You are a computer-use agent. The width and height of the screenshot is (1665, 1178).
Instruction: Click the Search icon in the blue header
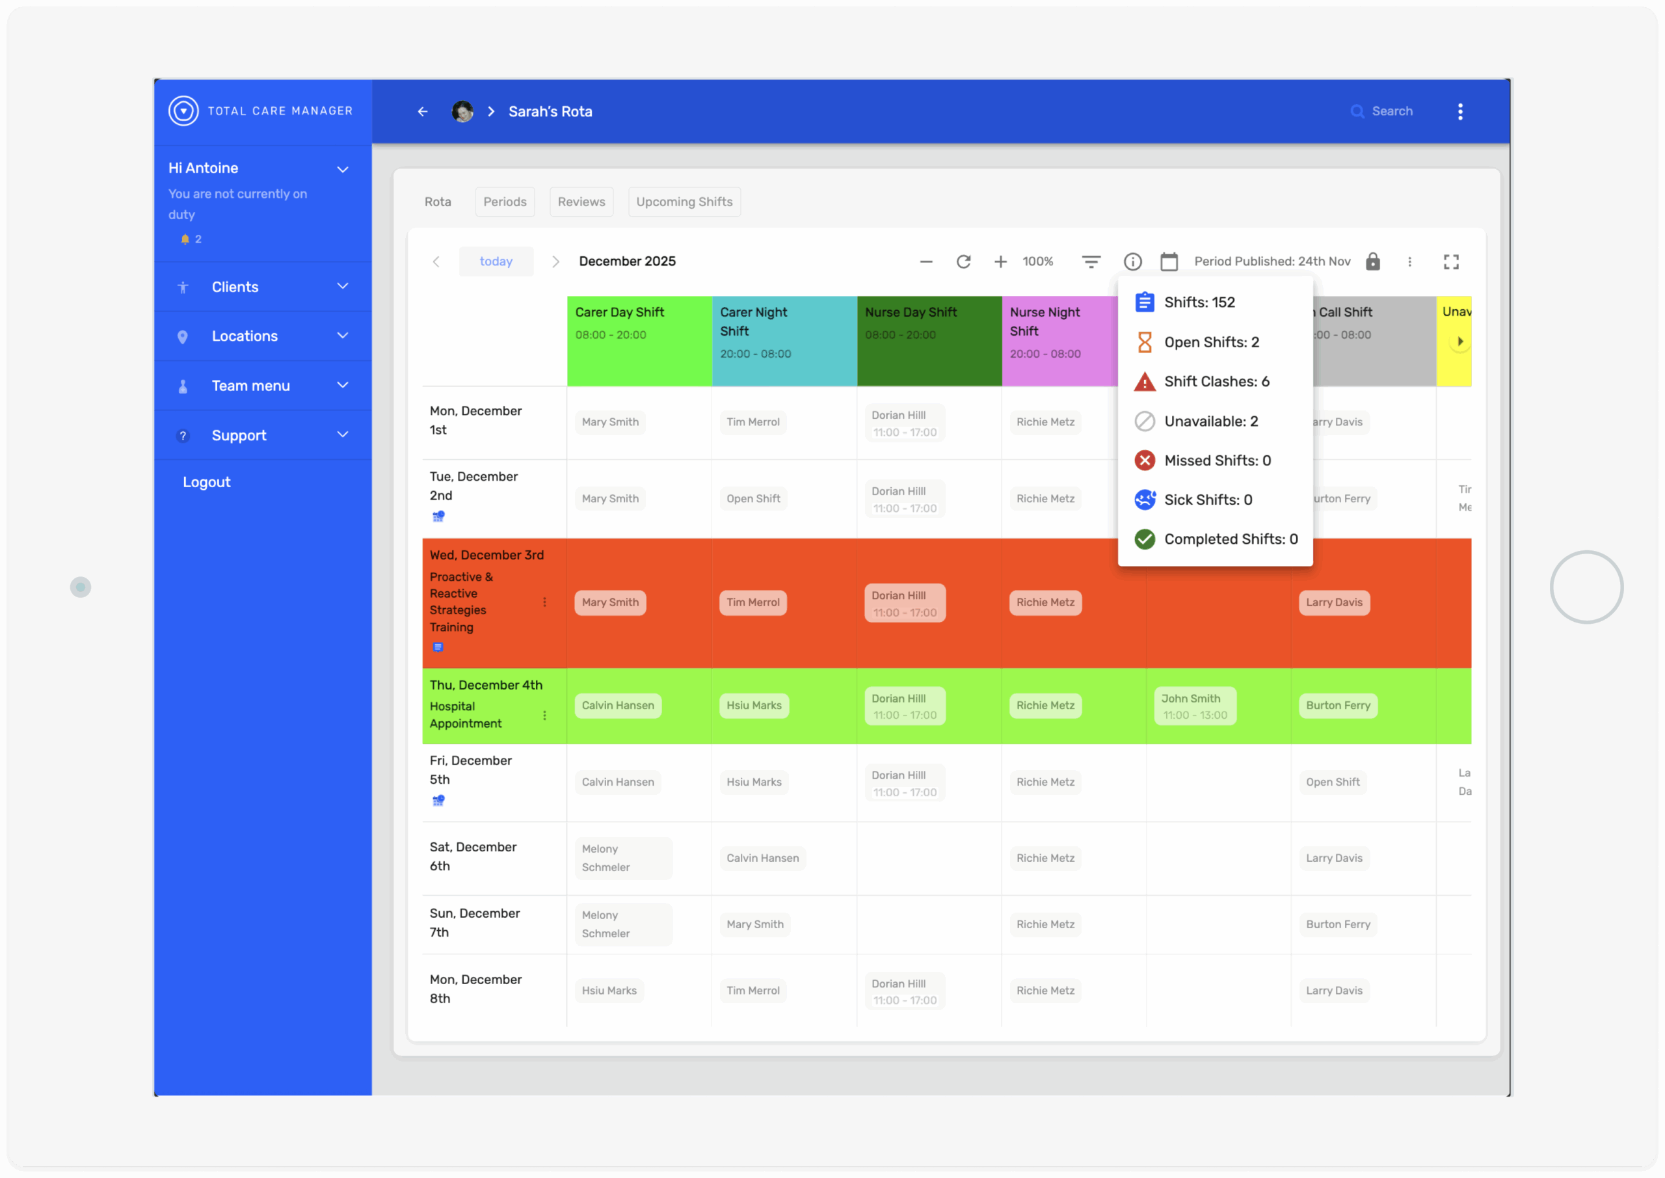click(x=1357, y=111)
